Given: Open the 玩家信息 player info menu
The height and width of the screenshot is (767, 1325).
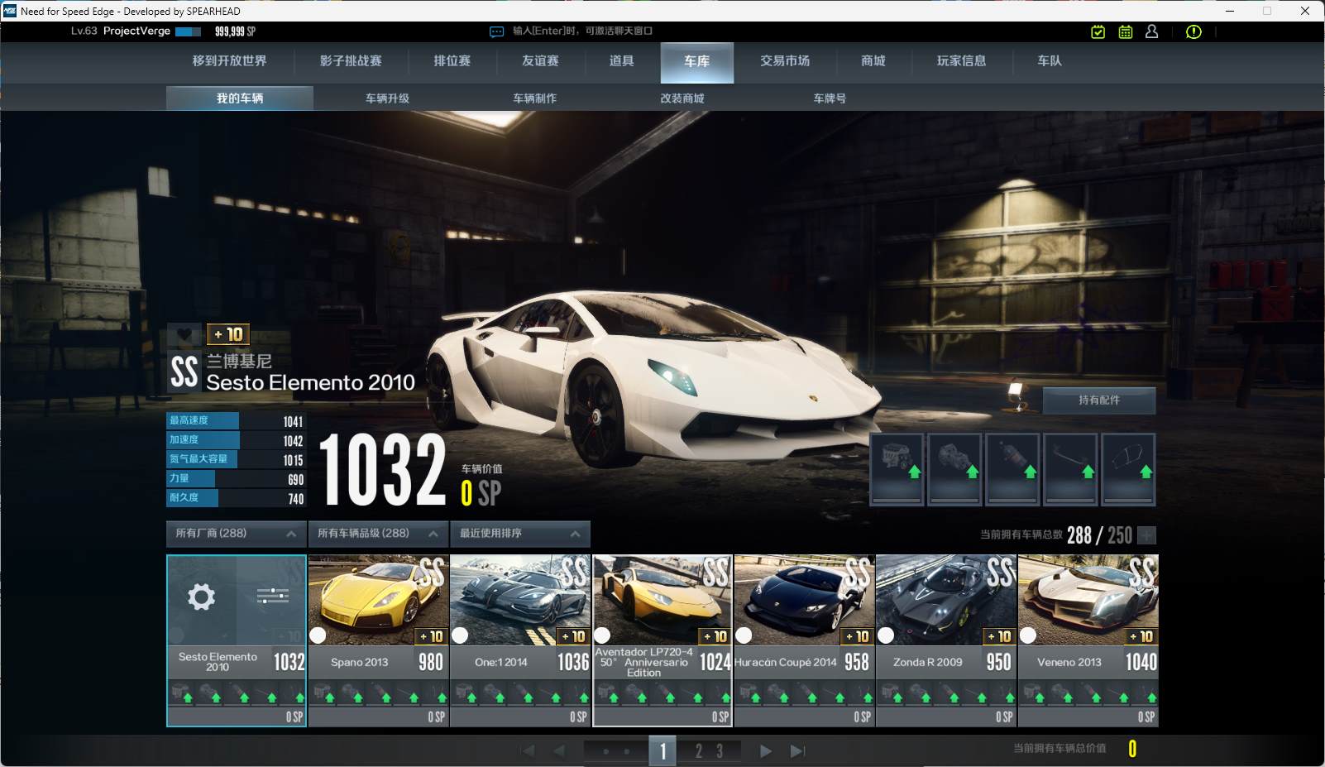Looking at the screenshot, I should click(x=961, y=61).
